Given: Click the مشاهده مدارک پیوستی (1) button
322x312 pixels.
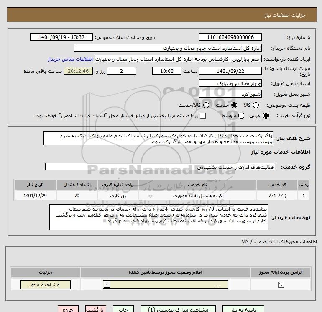Looking at the screenshot, I should click(x=178, y=309).
